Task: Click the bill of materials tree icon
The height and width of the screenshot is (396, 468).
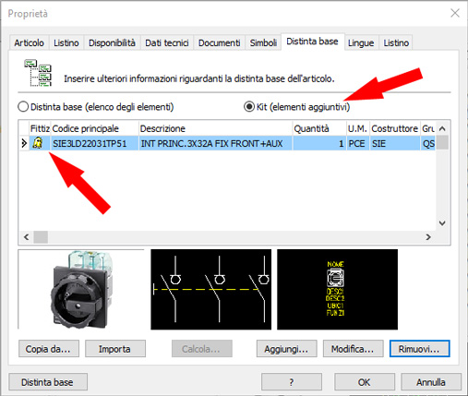Action: click(x=38, y=73)
